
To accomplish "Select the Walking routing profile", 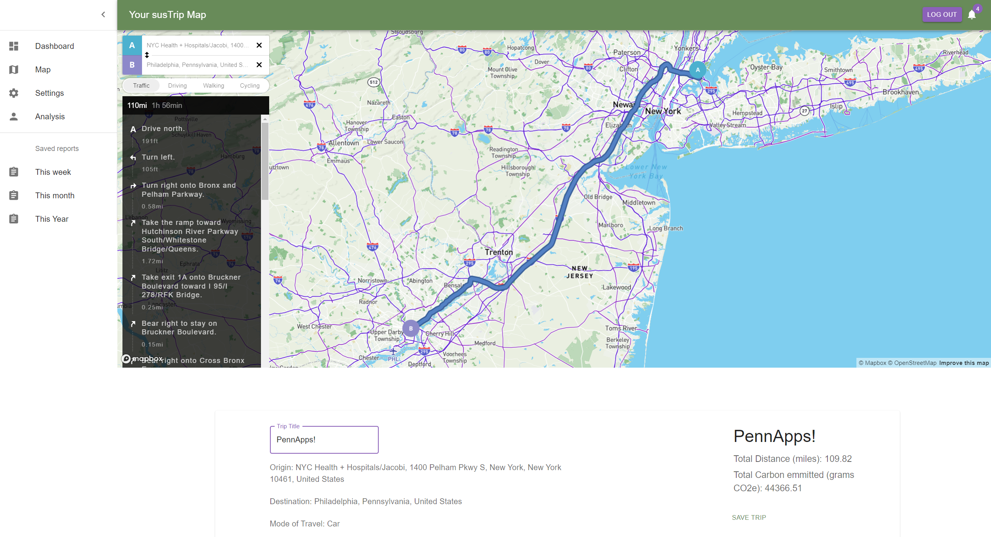I will pyautogui.click(x=213, y=86).
